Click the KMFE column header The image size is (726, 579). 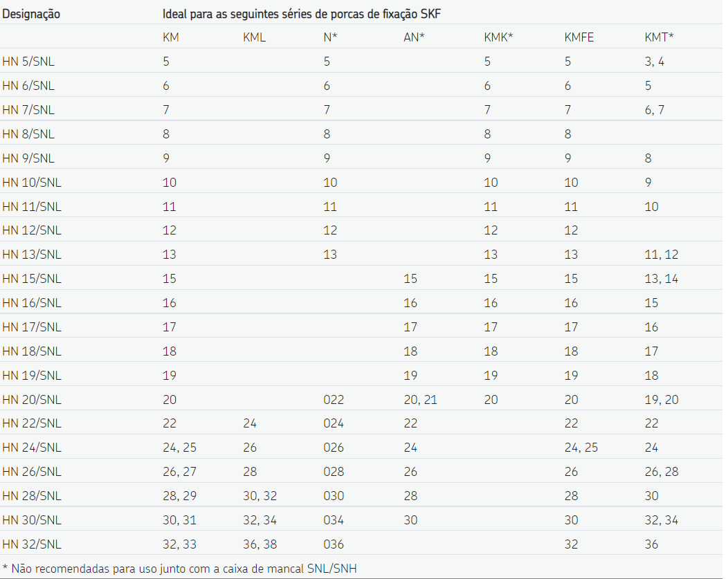coord(579,37)
